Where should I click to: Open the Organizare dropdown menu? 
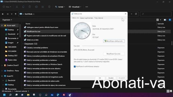pyautogui.click(x=7, y=20)
